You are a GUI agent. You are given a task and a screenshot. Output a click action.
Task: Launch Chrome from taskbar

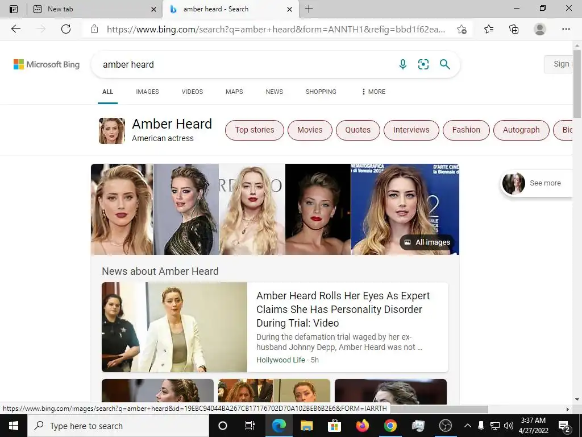(x=390, y=426)
